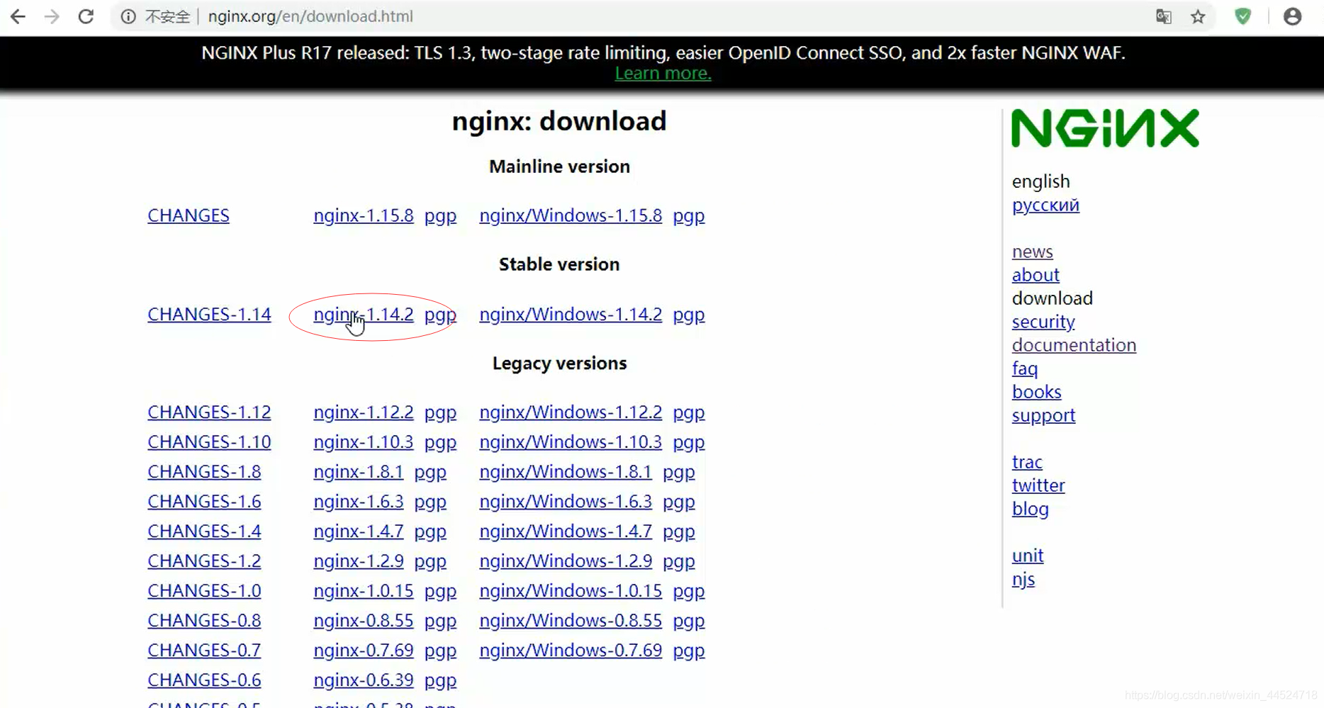The height and width of the screenshot is (708, 1324).
Task: Open CHANGES-1.10 link
Action: [209, 442]
